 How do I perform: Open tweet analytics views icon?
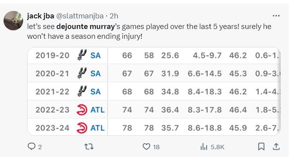click(204, 147)
